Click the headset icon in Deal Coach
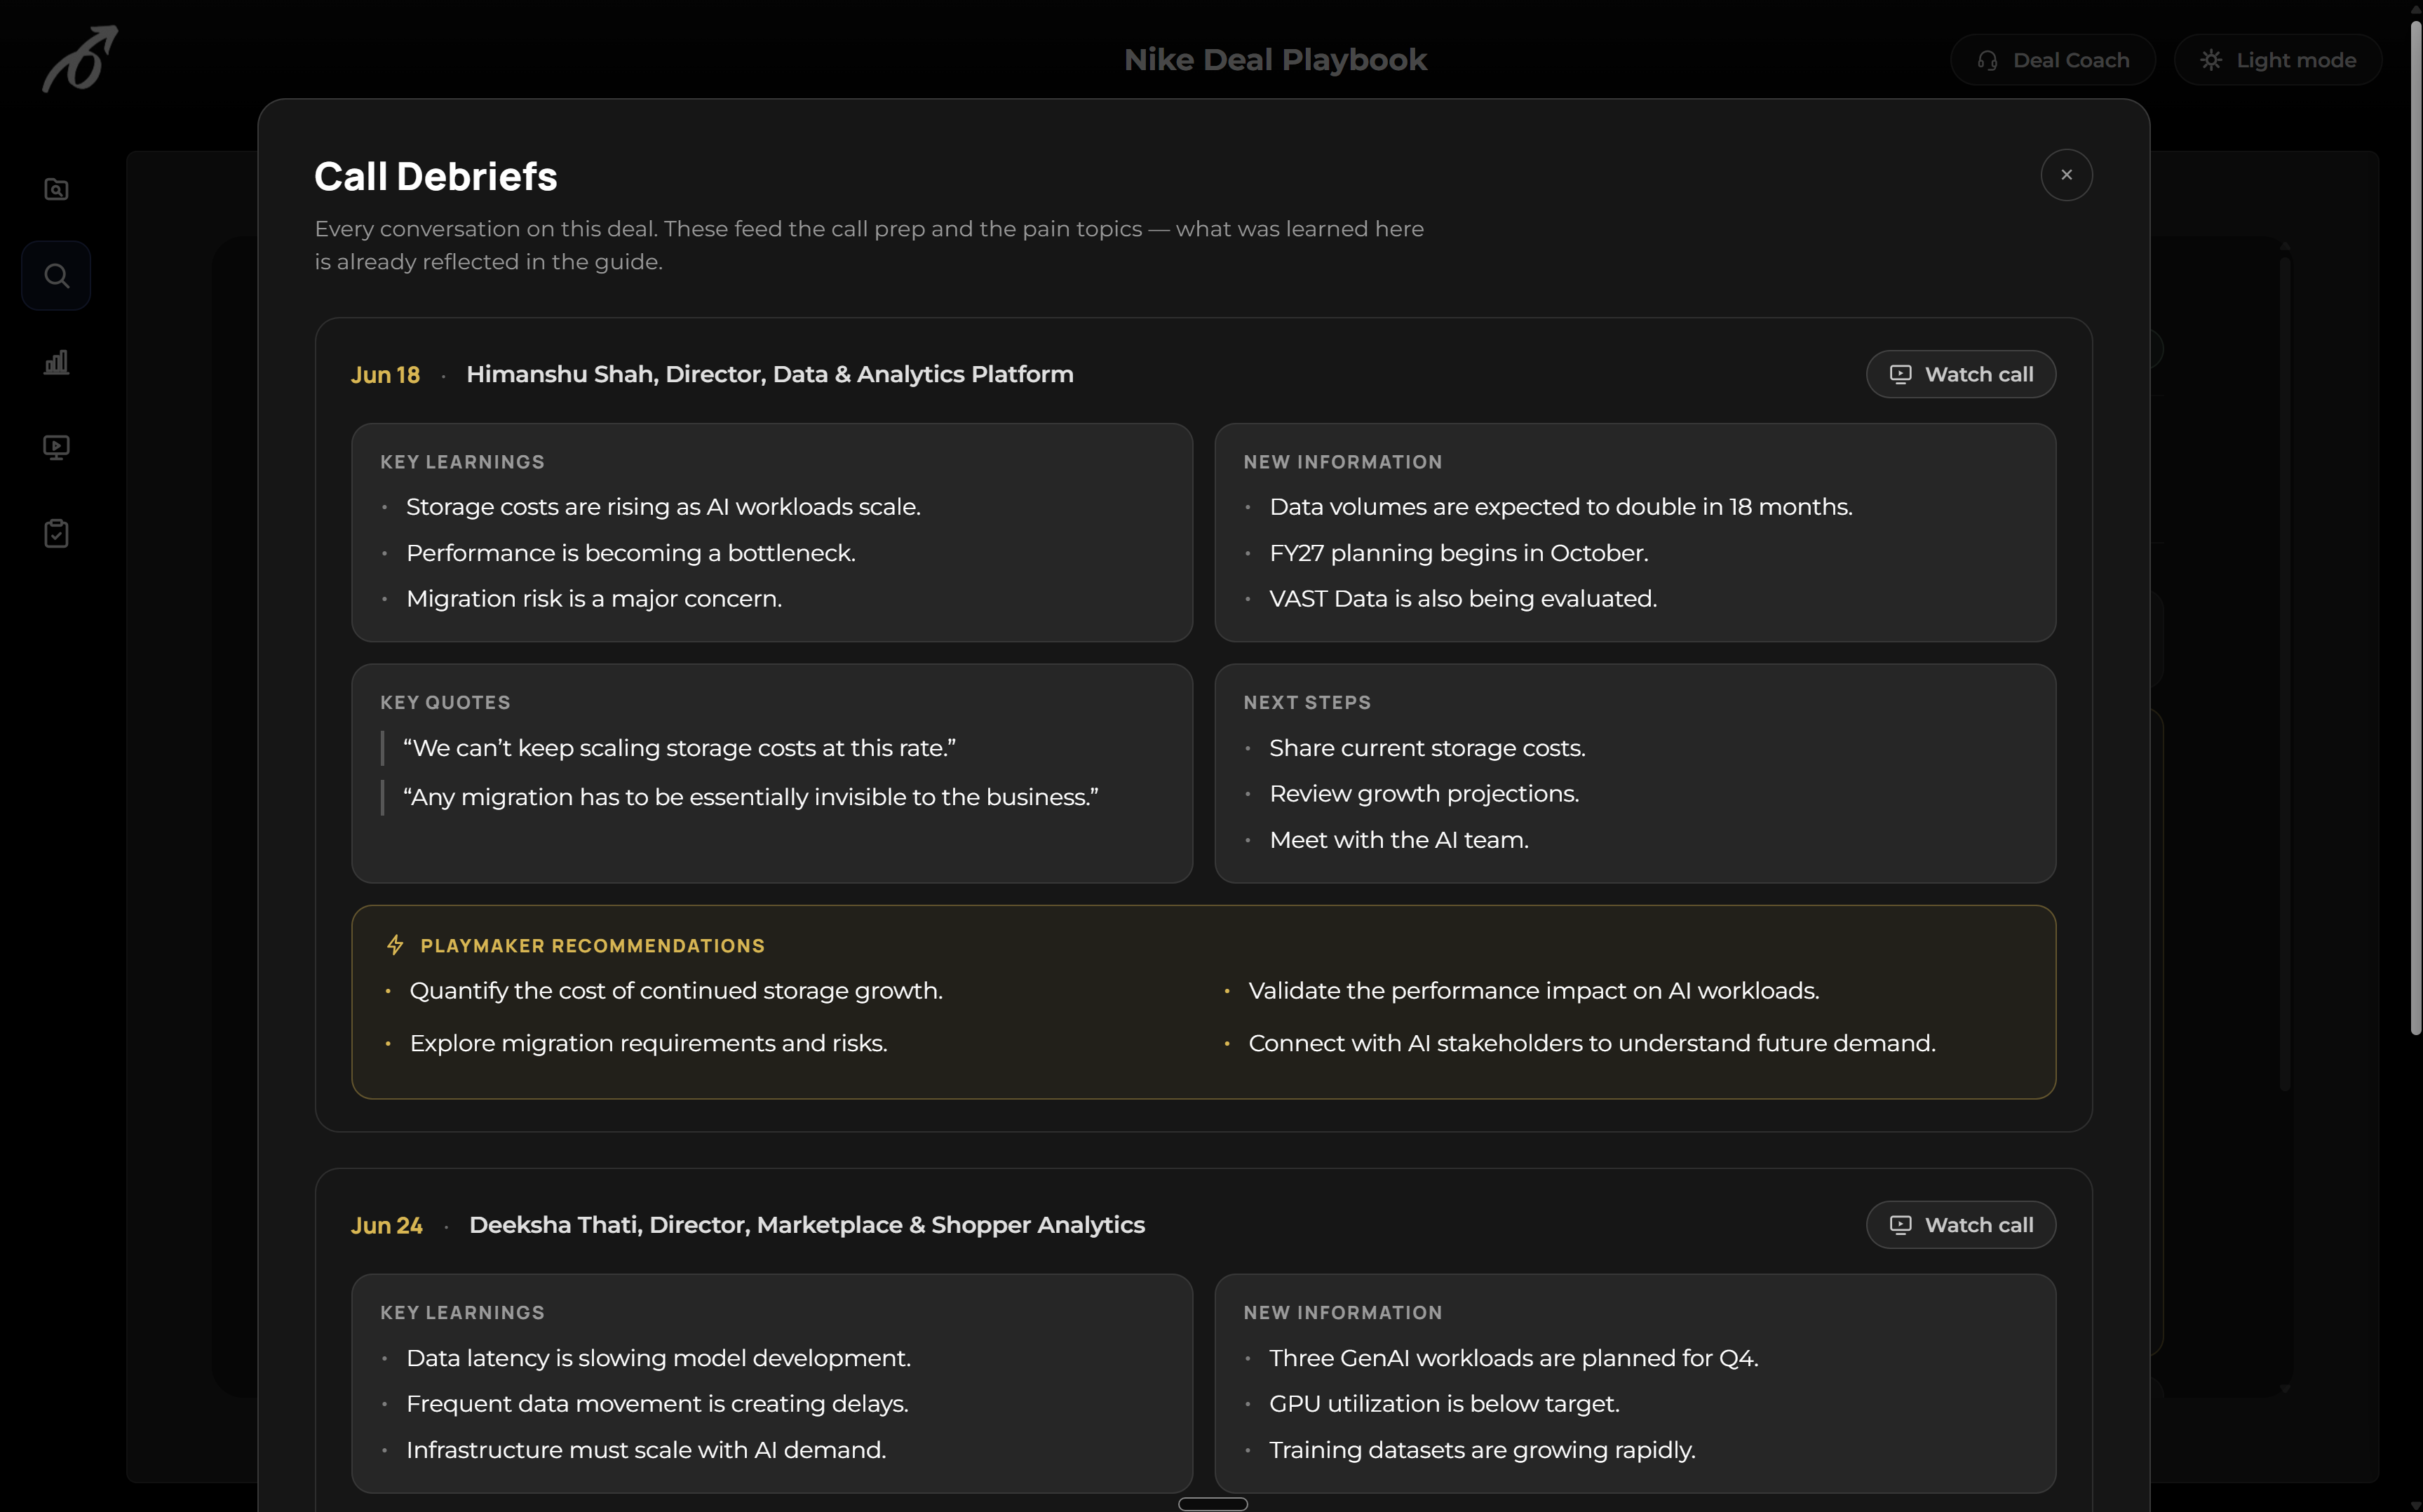Image resolution: width=2423 pixels, height=1512 pixels. click(x=1987, y=60)
